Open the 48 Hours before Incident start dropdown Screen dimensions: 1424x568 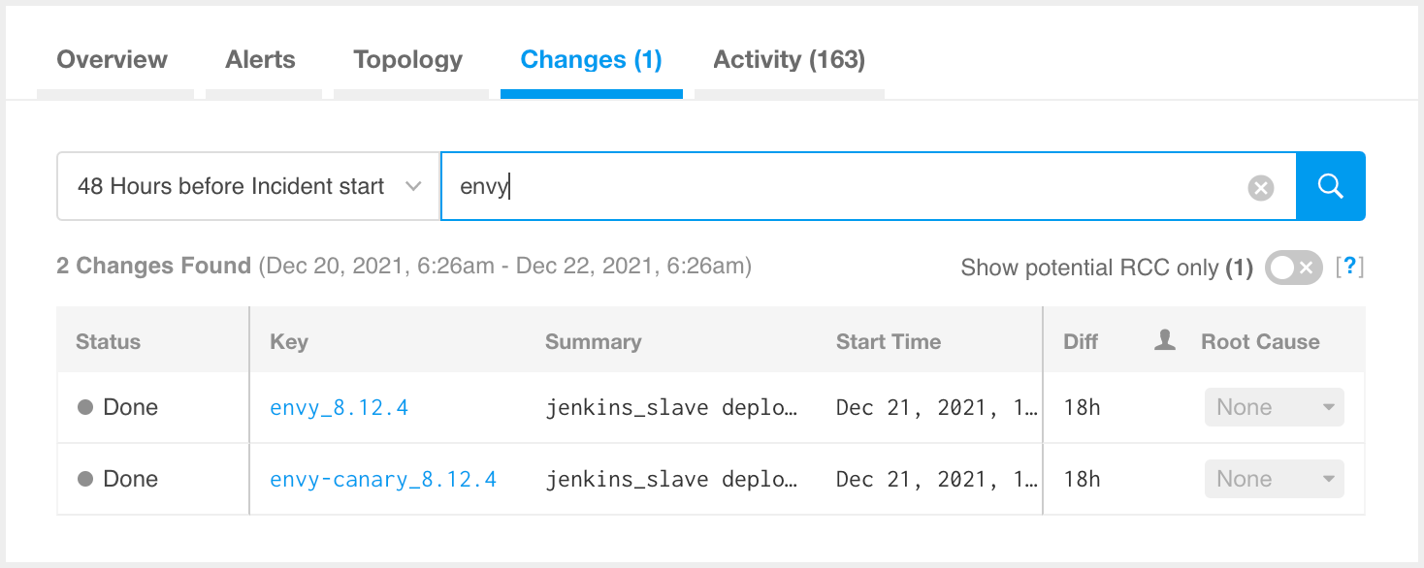click(246, 185)
